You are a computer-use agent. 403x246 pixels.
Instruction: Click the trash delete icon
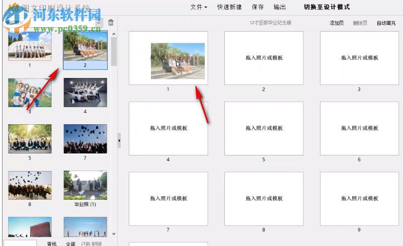pos(111,22)
